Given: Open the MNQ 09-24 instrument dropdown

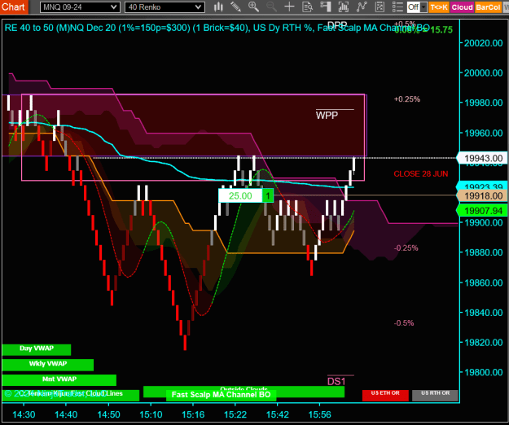Looking at the screenshot, I should pyautogui.click(x=80, y=7).
